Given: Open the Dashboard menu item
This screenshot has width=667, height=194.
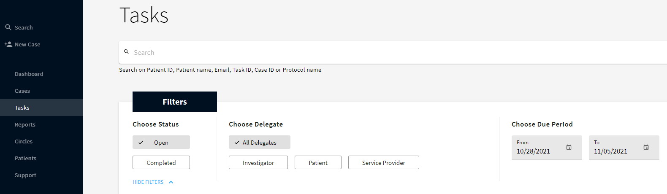Looking at the screenshot, I should tap(29, 74).
